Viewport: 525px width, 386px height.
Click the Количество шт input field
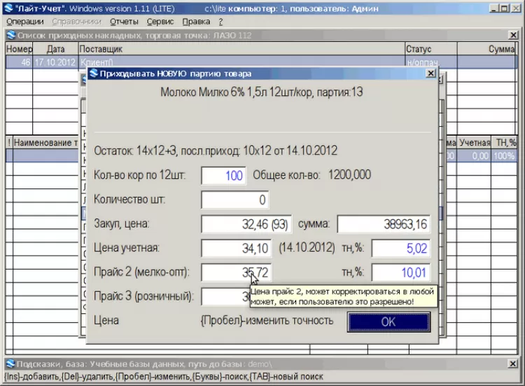tap(234, 200)
